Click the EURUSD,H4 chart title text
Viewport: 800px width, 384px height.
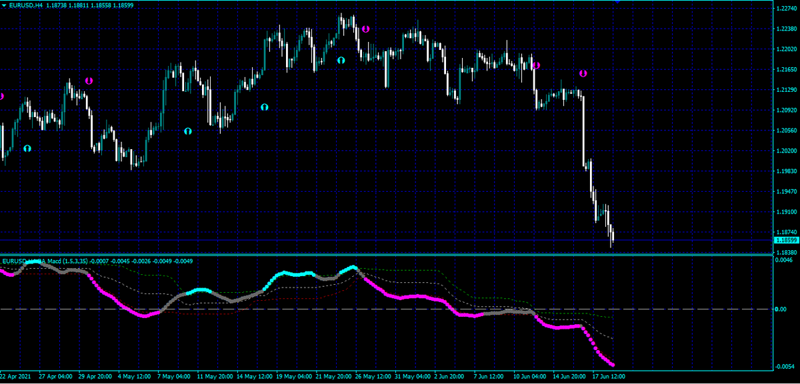point(25,5)
